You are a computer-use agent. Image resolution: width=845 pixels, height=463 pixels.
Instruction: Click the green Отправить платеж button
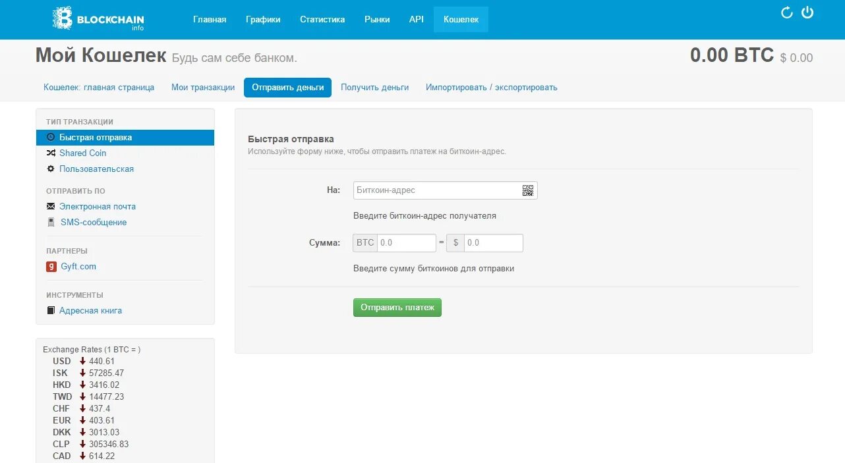[x=397, y=308]
